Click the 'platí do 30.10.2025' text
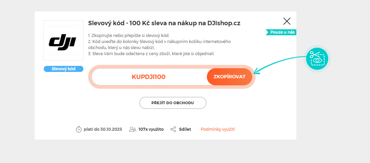 (x=103, y=129)
